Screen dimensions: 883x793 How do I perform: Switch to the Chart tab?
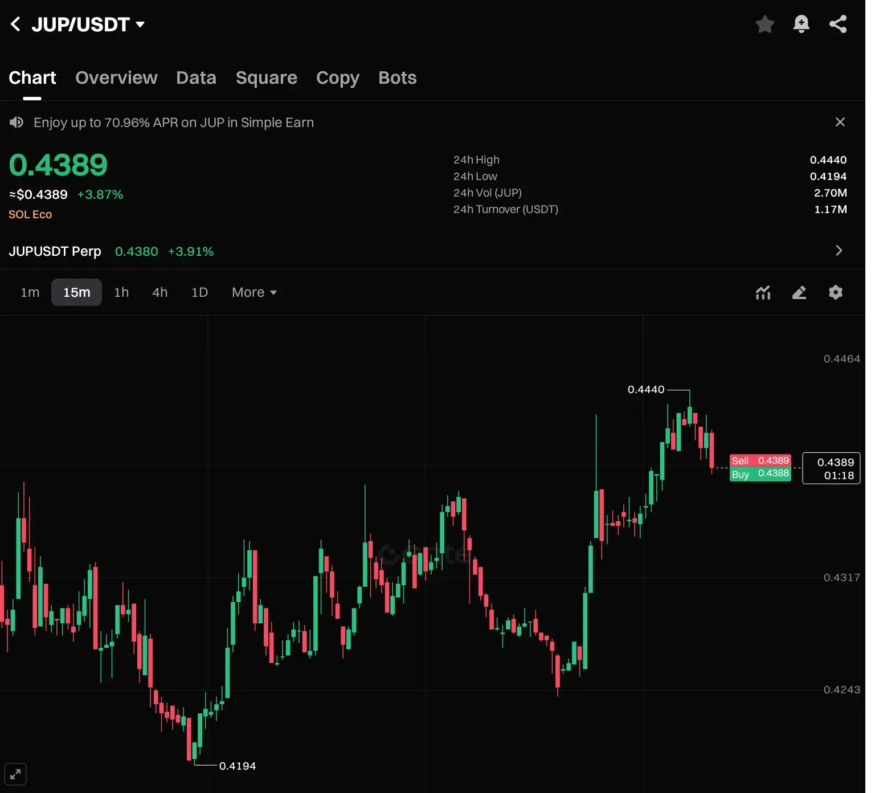32,77
